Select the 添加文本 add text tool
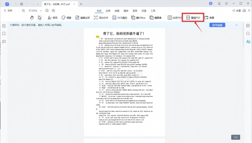252x143 pixels. tap(101, 18)
